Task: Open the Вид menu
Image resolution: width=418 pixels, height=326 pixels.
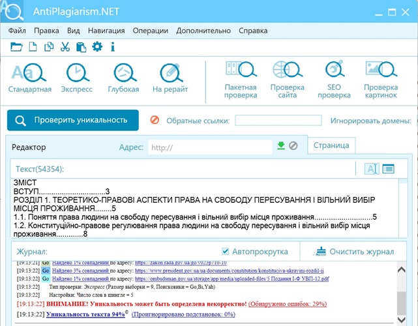Action: (x=74, y=31)
